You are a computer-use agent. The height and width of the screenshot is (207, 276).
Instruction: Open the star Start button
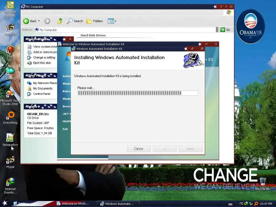(x=5, y=203)
